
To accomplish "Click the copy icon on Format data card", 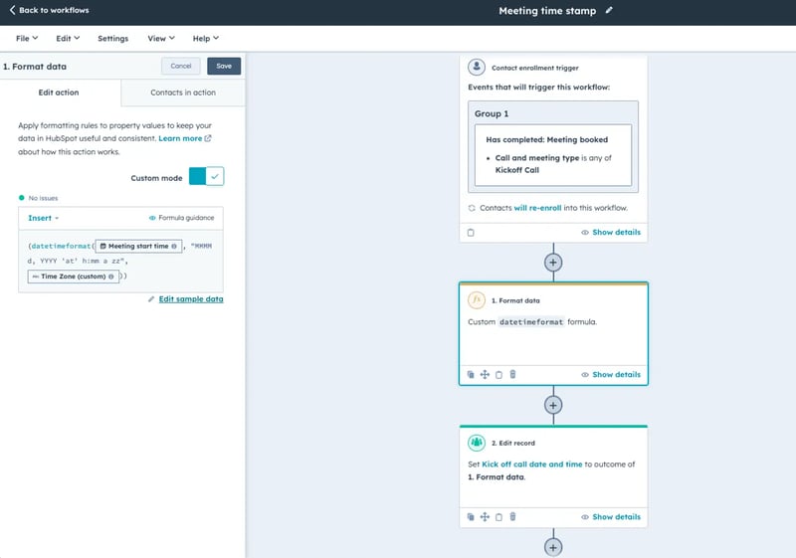I will [471, 374].
